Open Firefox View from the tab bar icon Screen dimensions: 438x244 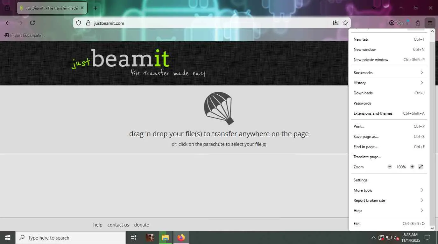[x=7, y=8]
